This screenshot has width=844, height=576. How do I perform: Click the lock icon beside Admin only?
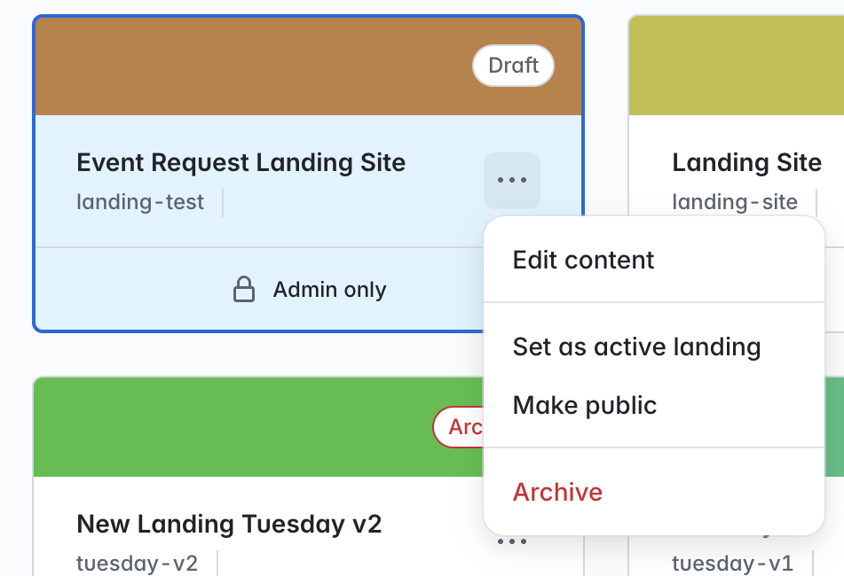point(244,289)
